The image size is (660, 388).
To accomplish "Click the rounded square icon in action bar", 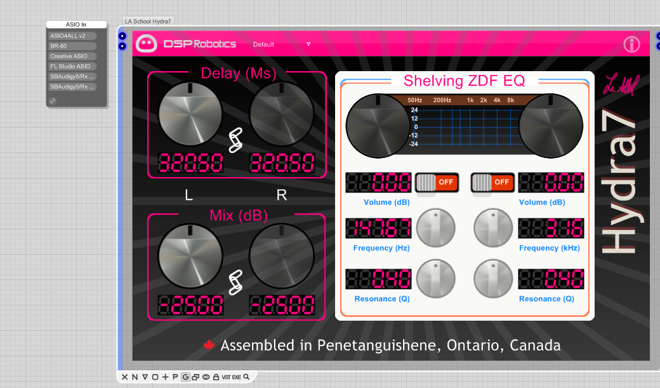I will (x=155, y=377).
